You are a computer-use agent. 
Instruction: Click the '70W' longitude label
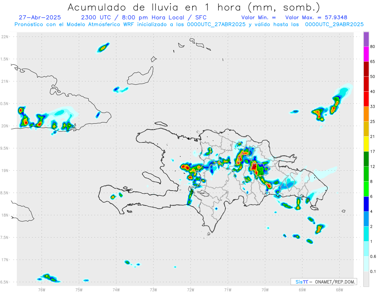click(x=265, y=290)
